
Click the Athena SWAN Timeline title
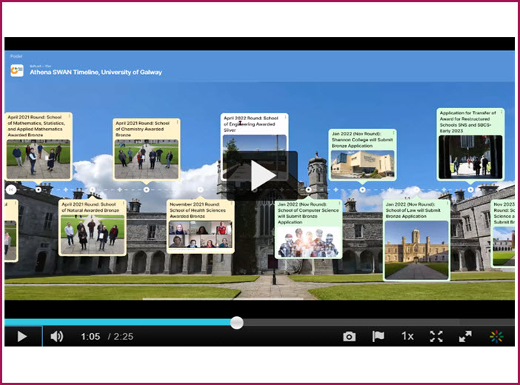[x=96, y=72]
